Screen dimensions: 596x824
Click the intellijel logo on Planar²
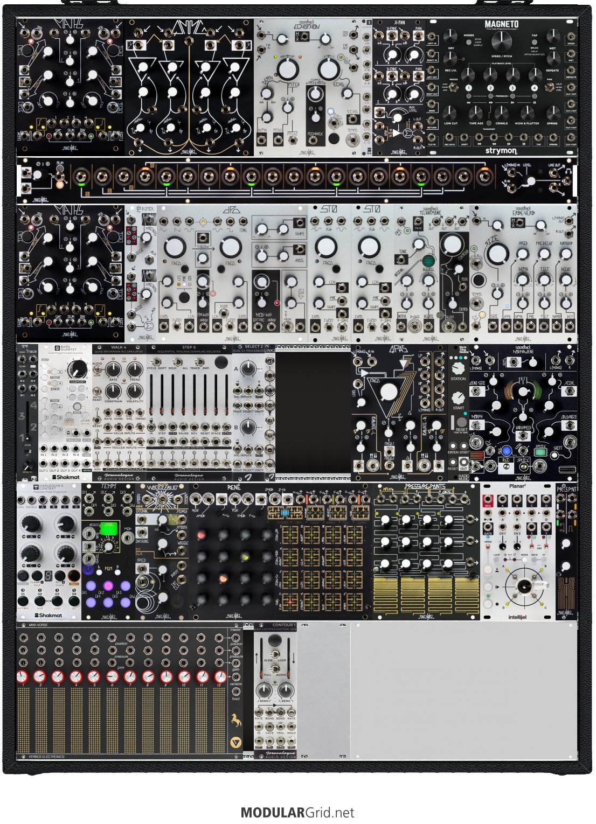517,617
